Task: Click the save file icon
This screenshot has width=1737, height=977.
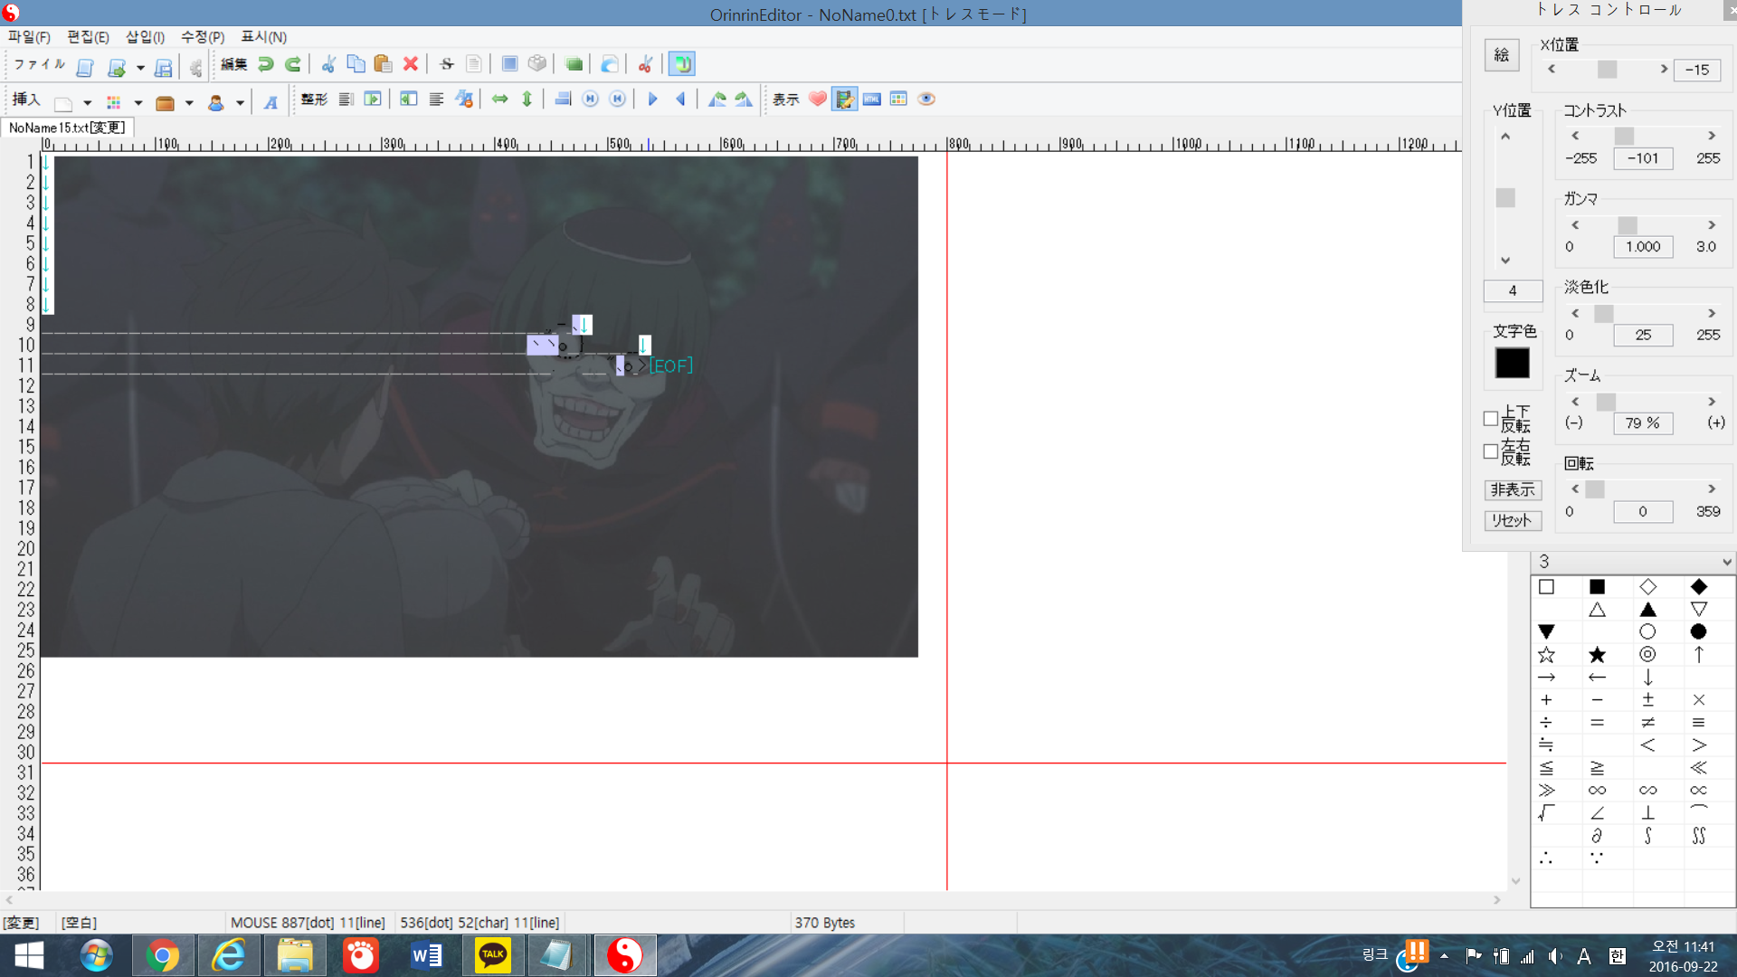Action: point(164,68)
